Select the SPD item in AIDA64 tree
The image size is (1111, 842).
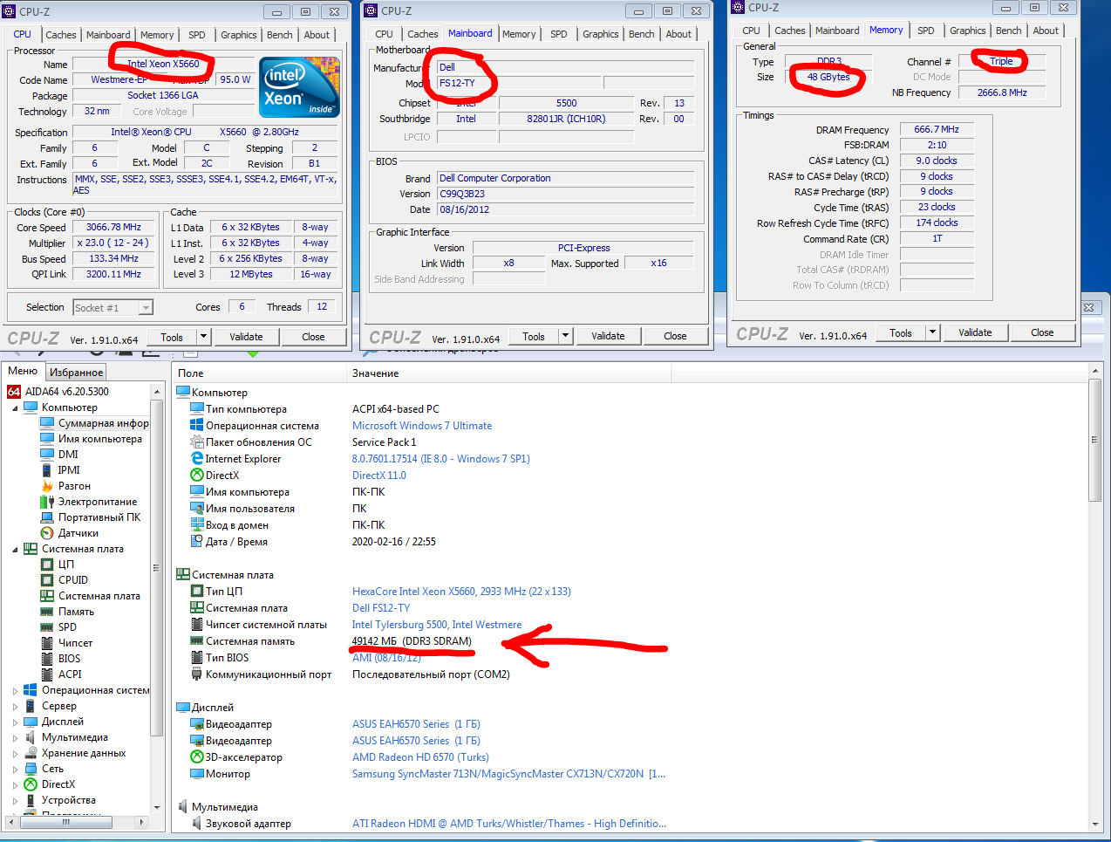pyautogui.click(x=67, y=627)
